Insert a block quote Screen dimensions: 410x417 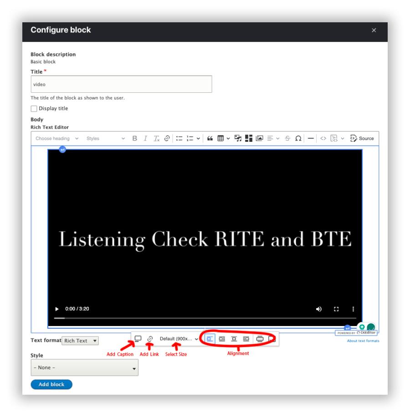pos(210,139)
